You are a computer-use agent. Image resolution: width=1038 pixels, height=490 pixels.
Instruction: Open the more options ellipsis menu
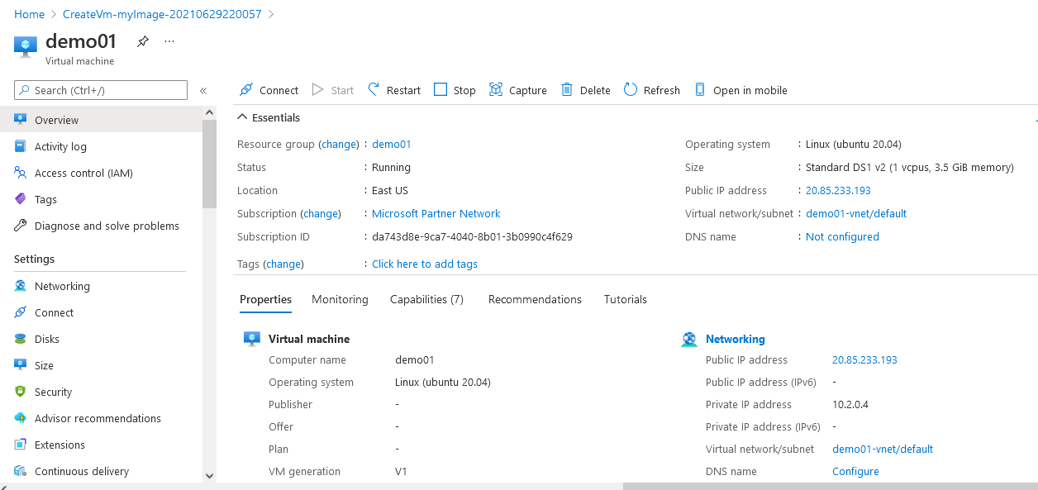pyautogui.click(x=169, y=41)
